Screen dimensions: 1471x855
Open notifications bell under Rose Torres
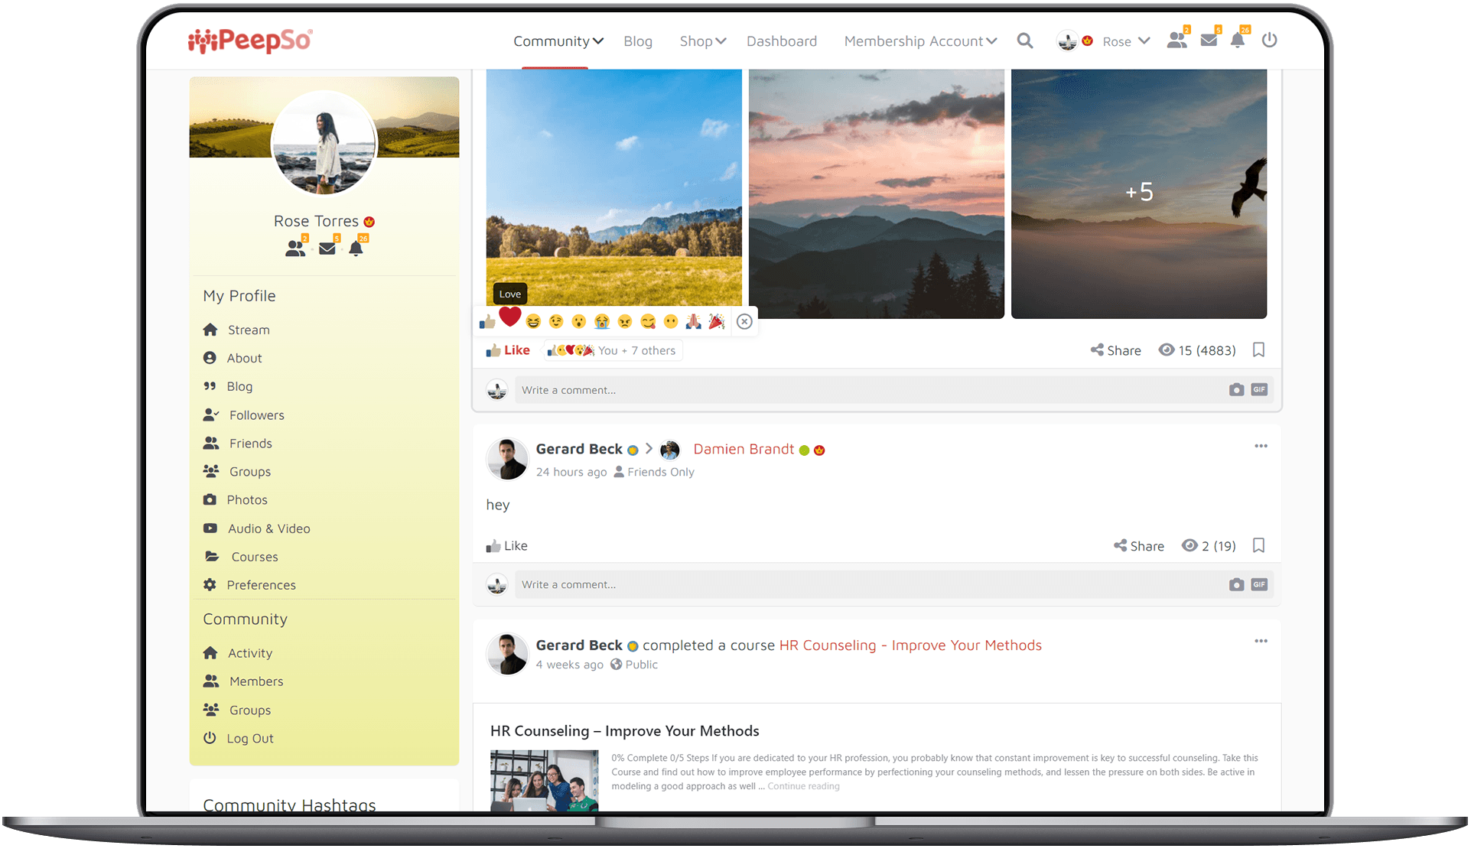click(356, 248)
